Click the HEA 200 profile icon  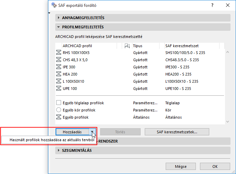click(58, 74)
